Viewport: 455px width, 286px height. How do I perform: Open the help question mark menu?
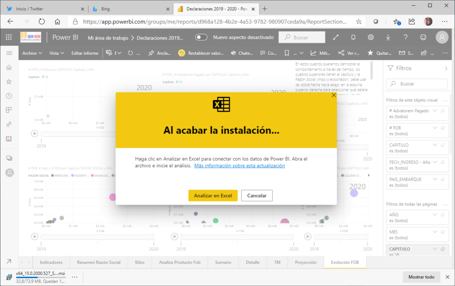[405, 37]
